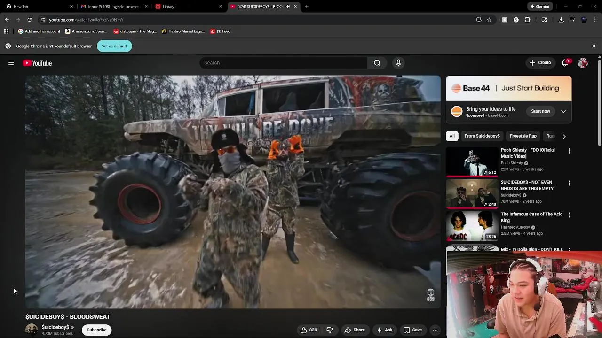Select the From $uicideboy$ filter chip
The height and width of the screenshot is (338, 602).
click(x=482, y=136)
